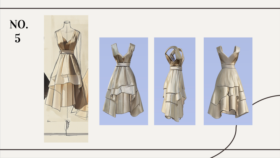Screen dimensions: 280x158
Task: Select the side-view 3D dress render
Action: 175,81
